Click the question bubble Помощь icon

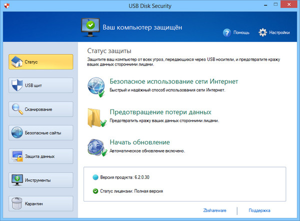[x=227, y=32]
